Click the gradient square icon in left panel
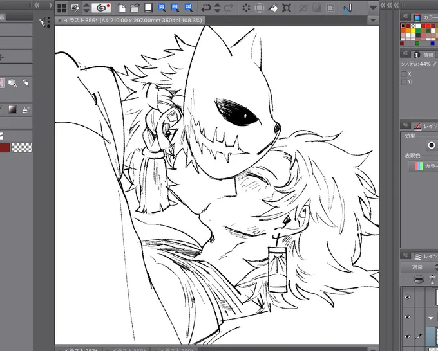 pyautogui.click(x=12, y=109)
